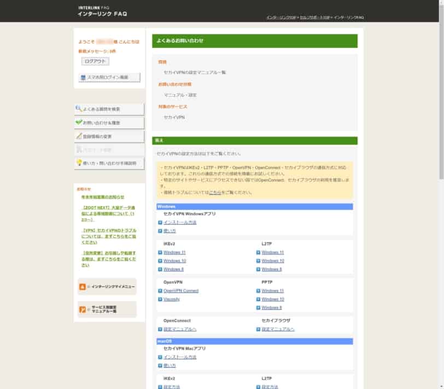
Task: Click the text マニュアル・設定
Action: (180, 95)
